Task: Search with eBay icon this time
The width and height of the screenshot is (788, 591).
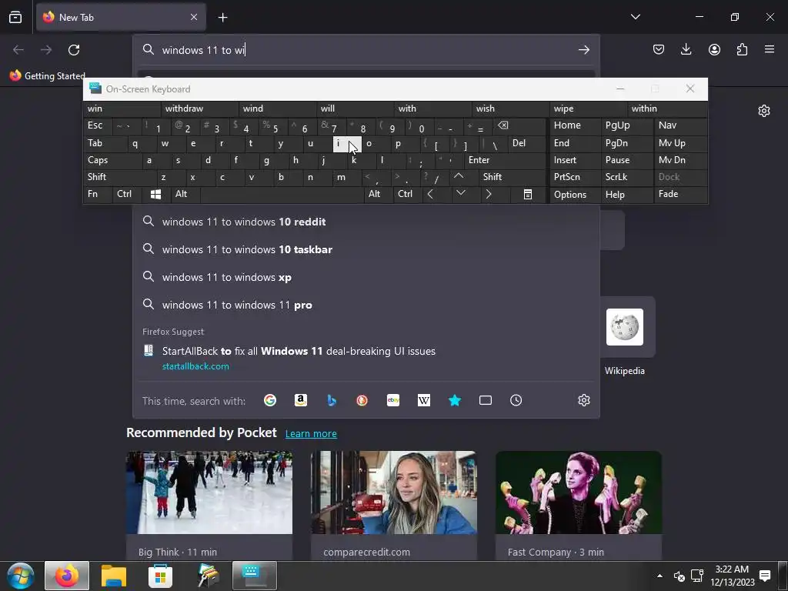Action: pos(393,400)
